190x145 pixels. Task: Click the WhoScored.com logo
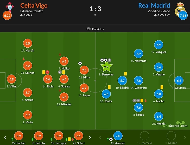coord(175,124)
